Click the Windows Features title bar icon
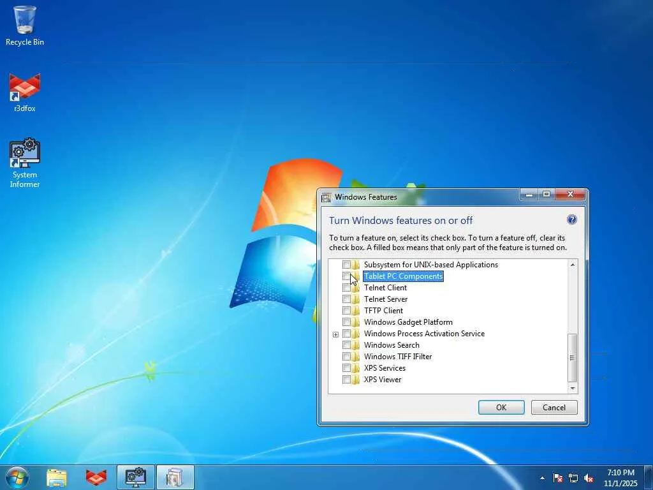The width and height of the screenshot is (653, 490). [326, 197]
